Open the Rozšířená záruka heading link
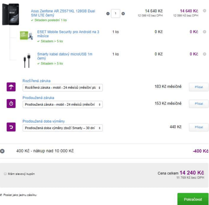The image size is (209, 205). tap(36, 81)
